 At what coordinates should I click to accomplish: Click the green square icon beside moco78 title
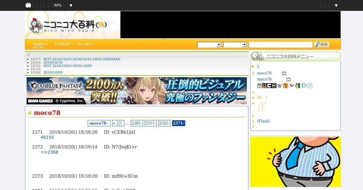[x=30, y=113]
